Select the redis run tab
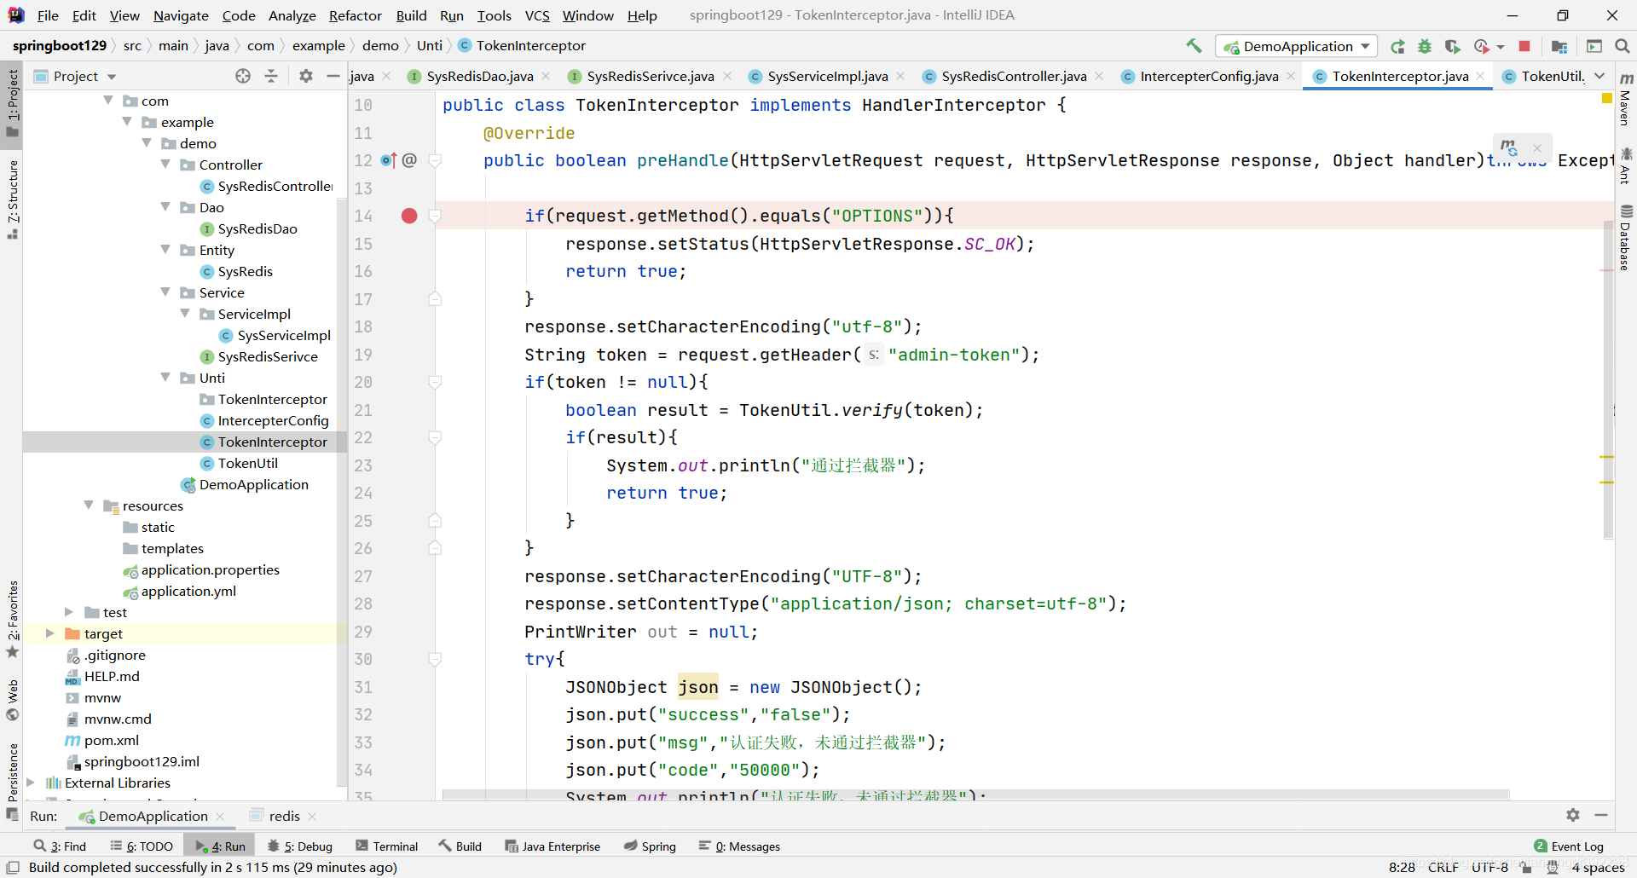 284,816
